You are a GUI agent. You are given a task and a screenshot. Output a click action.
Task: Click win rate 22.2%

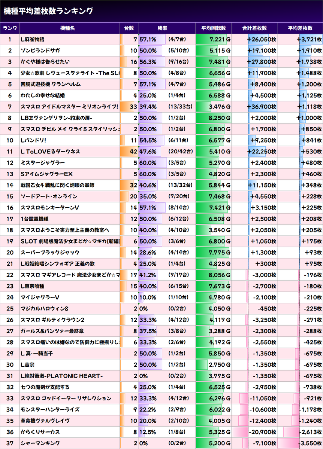point(148,410)
